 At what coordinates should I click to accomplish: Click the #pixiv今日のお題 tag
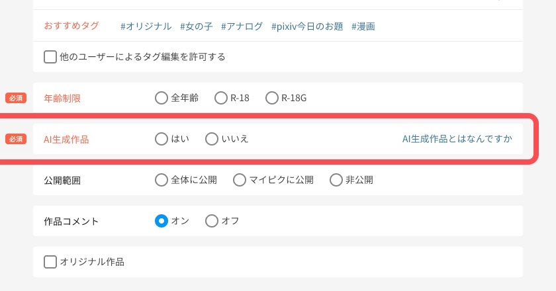click(x=307, y=26)
